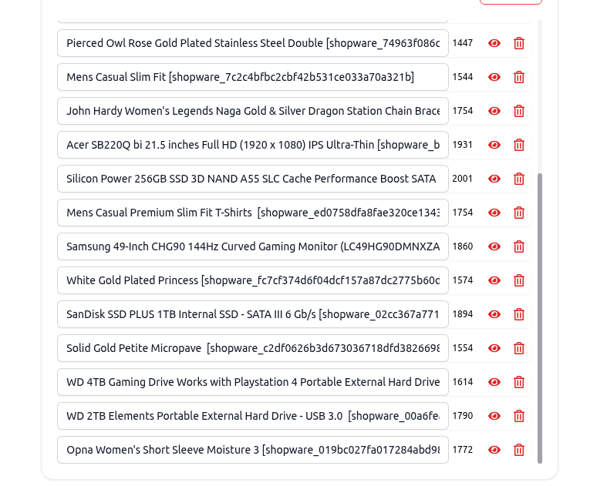Select the WD 2TB Elements Portable field

pyautogui.click(x=253, y=416)
